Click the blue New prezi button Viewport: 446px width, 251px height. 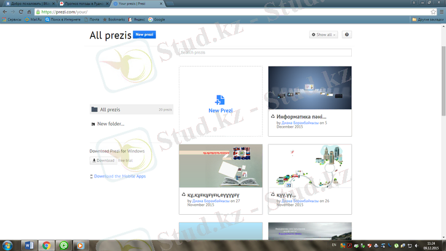(x=144, y=35)
